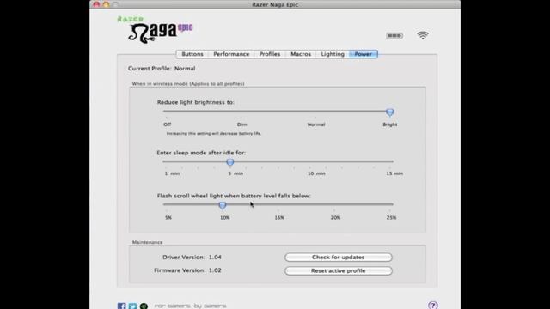The image size is (550, 309).
Task: Click the sleep mode idle slider handle
Action: point(230,162)
